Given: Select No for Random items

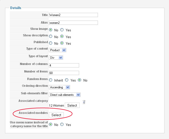Looking at the screenshot, I should [x=80, y=80].
